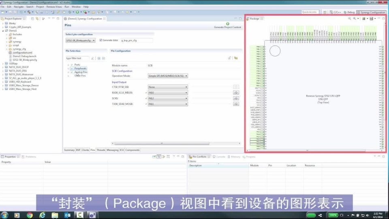
Task: Open the S7G2-SK_Blinky.pincfg configuration dropdown
Action: 81,40
